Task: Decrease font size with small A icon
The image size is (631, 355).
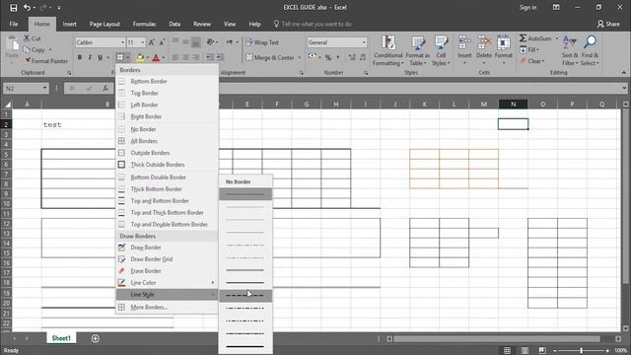Action: (x=162, y=42)
